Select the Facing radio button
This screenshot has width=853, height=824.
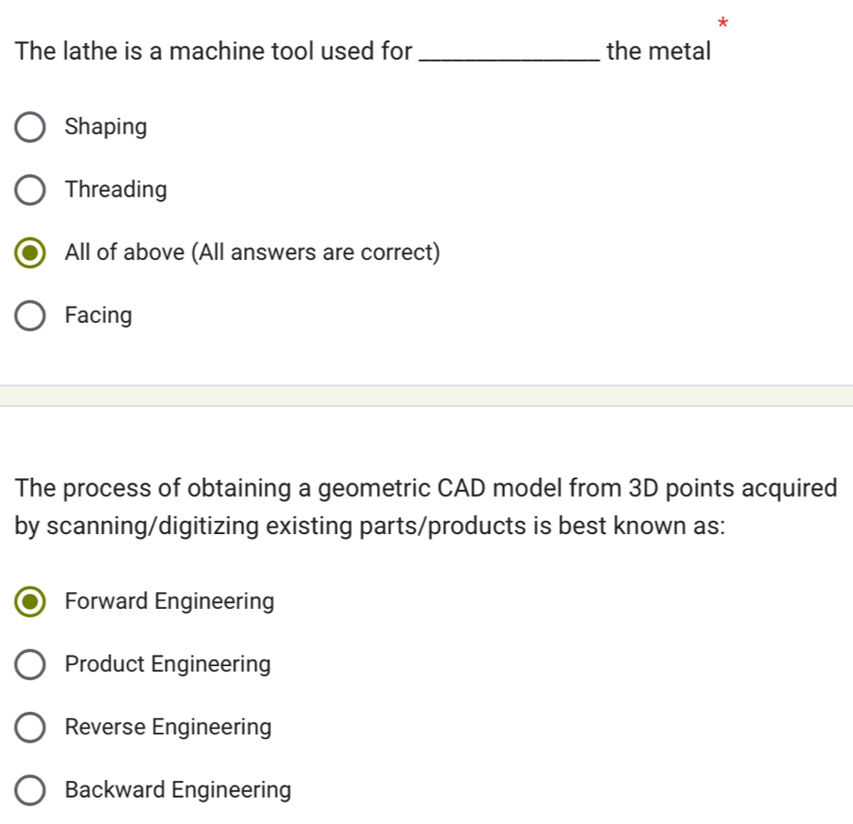click(31, 316)
